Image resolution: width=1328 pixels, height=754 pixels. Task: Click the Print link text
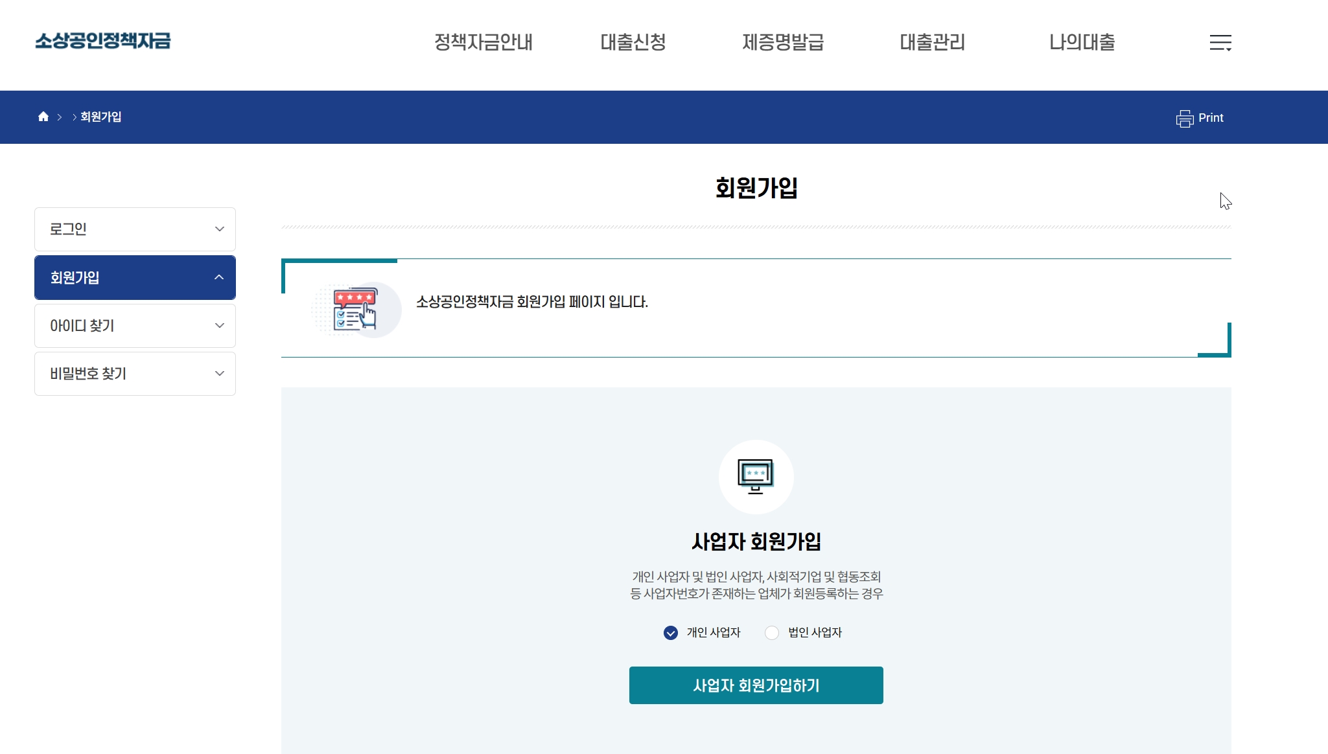pyautogui.click(x=1210, y=118)
